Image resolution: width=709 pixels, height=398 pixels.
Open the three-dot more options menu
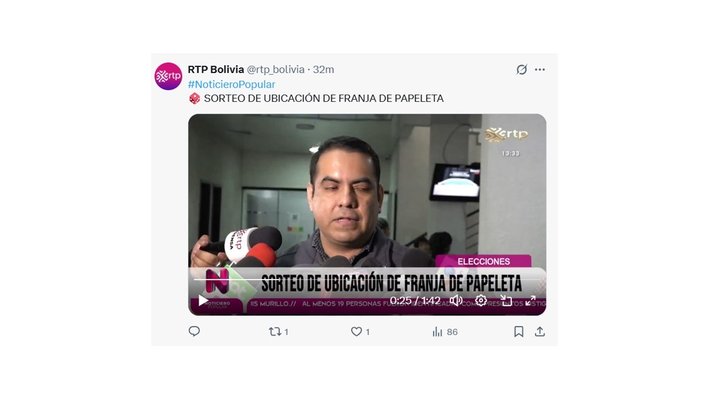tap(540, 70)
